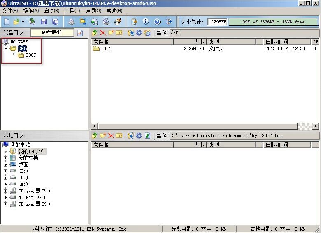Screen dimensions: 321x233
Task: Click the red Delete X in local pane
Action: tap(111, 136)
